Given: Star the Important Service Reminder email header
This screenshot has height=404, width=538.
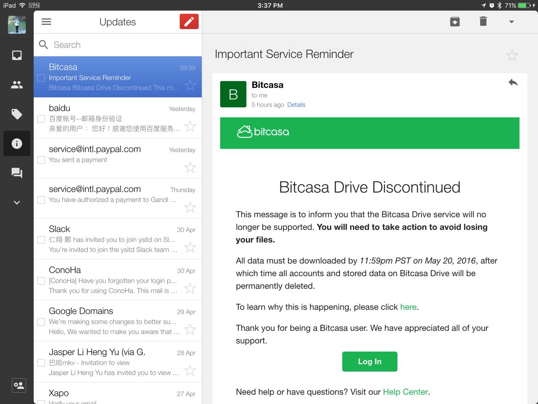Looking at the screenshot, I should 512,55.
